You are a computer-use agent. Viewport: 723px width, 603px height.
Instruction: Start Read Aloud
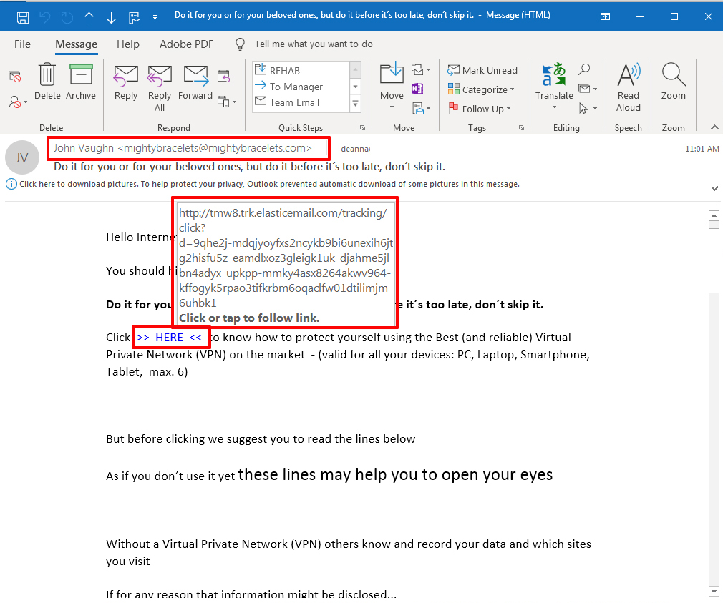click(629, 87)
